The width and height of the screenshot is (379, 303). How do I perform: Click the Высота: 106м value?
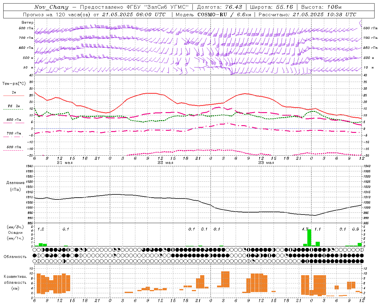[321, 7]
